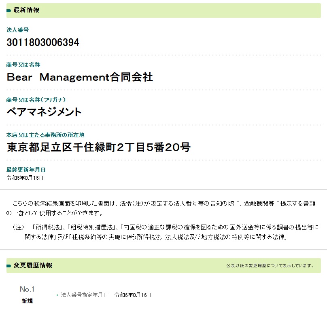This screenshot has height=311, width=327.
Task: Click the company name Bear Management合同会社
Action: [80, 77]
